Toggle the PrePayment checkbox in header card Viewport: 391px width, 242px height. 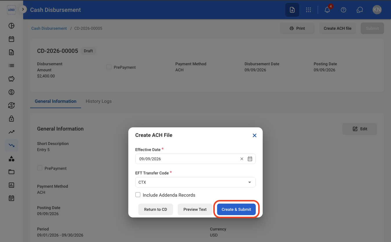click(x=109, y=67)
